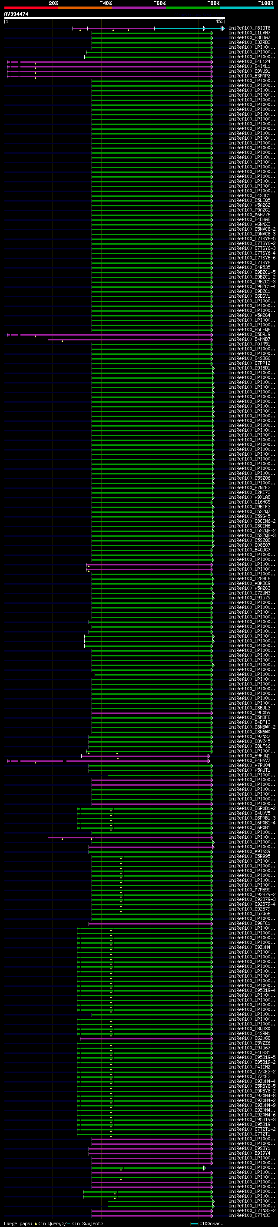Select hit label UniRef100_B4L124
Screen dimensions: 278x1227
[x=249, y=61]
